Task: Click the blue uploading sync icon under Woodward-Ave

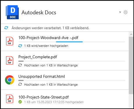Action: tap(20, 46)
